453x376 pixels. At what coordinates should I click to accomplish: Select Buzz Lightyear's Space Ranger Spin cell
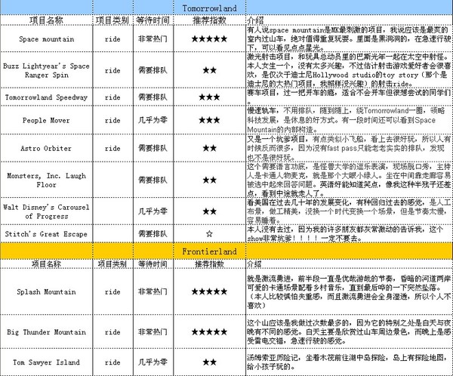coord(47,70)
